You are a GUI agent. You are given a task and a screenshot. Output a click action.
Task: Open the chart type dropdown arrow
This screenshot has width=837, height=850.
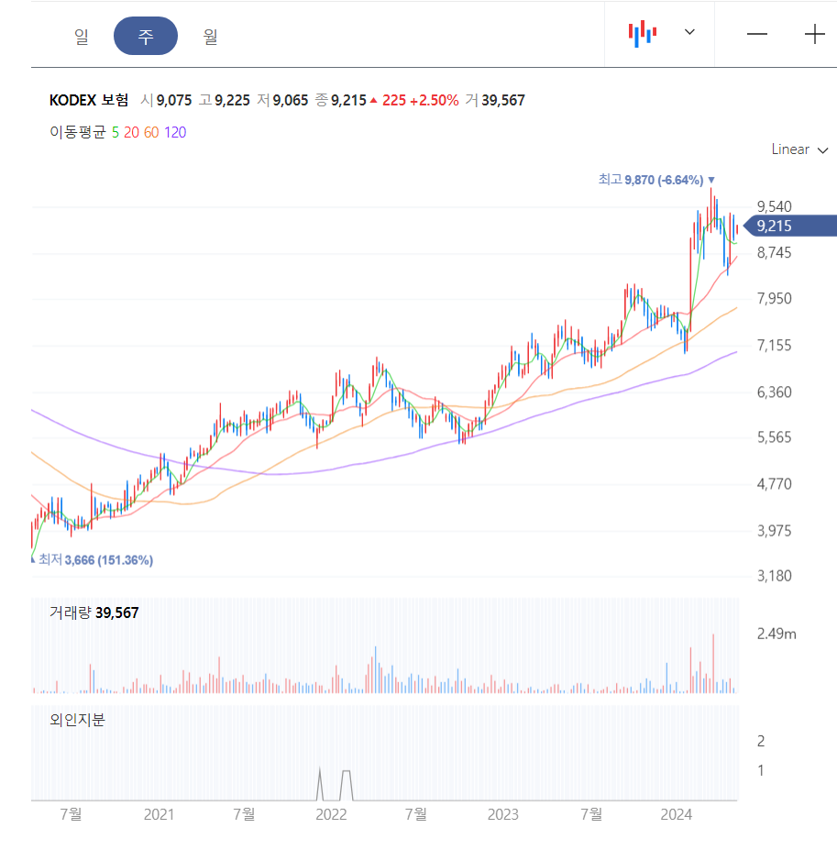689,32
